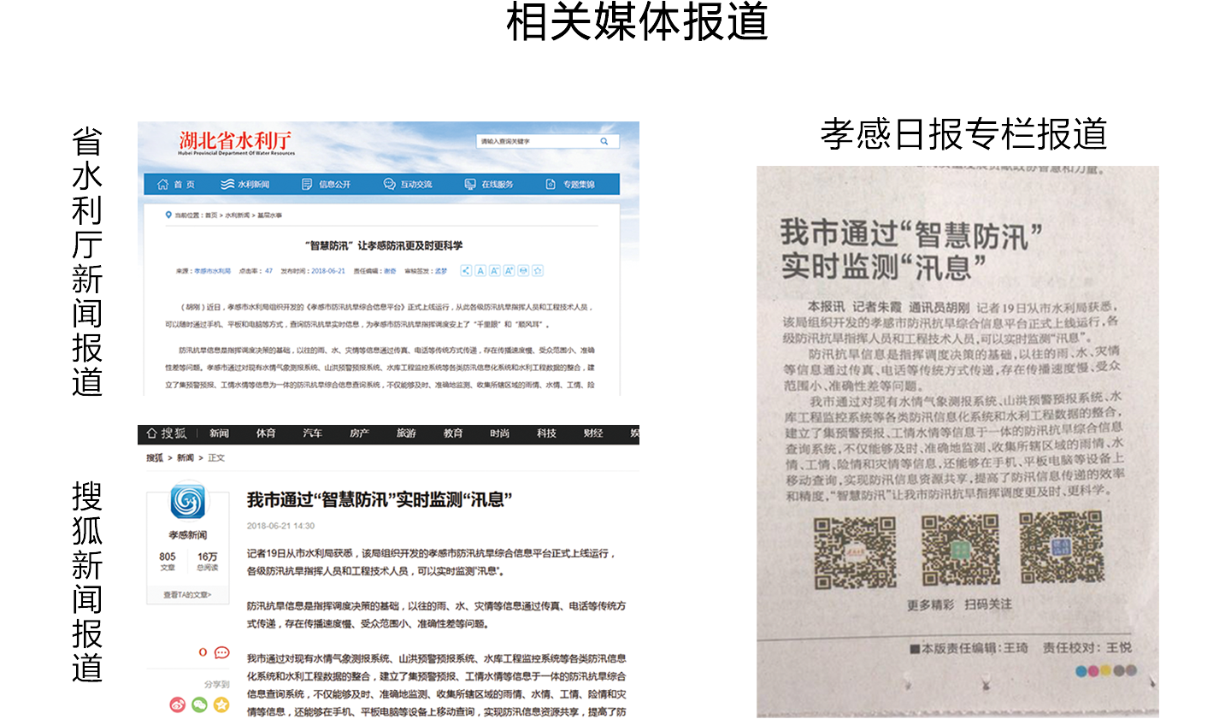Viewport: 1231px width, 719px height.
Task: Click the 孝感市水利局 source link
Action: pos(212,271)
